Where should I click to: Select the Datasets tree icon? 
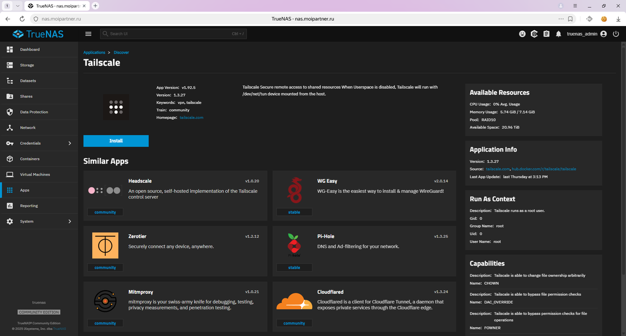9,81
